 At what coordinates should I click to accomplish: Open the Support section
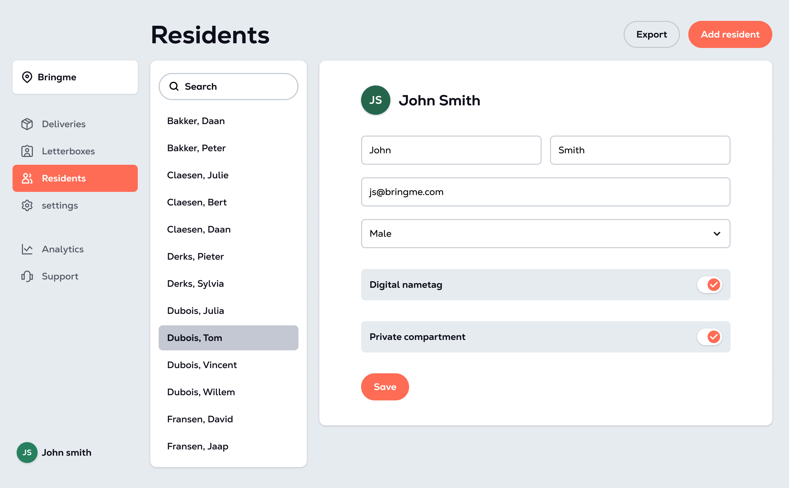(75, 276)
